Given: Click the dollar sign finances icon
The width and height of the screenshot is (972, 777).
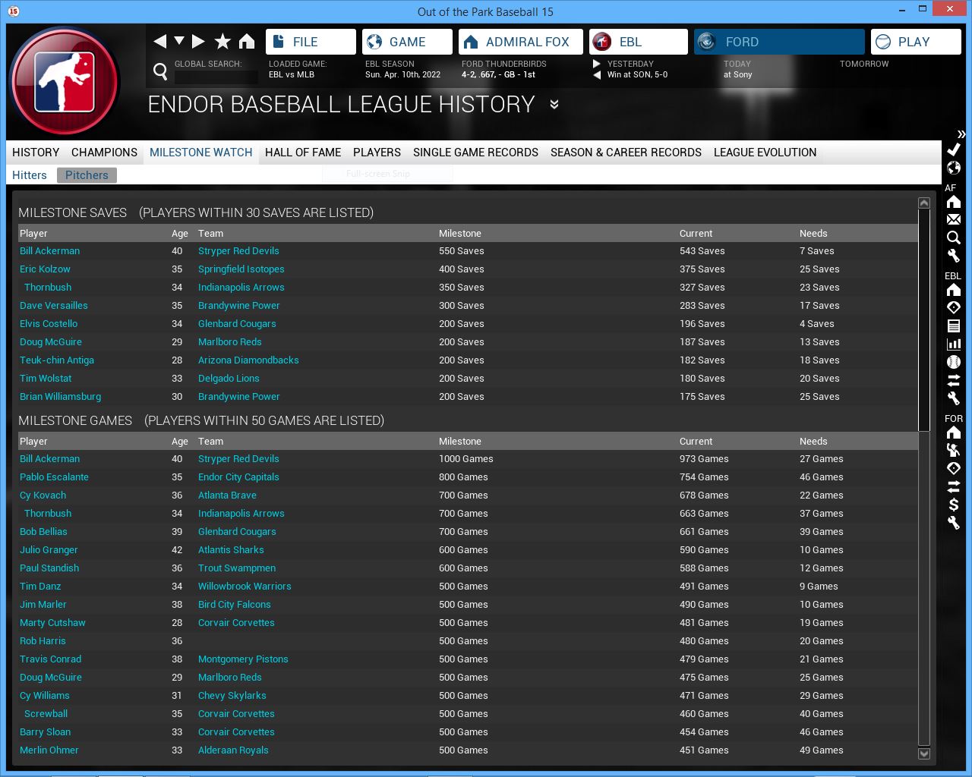Looking at the screenshot, I should [954, 505].
